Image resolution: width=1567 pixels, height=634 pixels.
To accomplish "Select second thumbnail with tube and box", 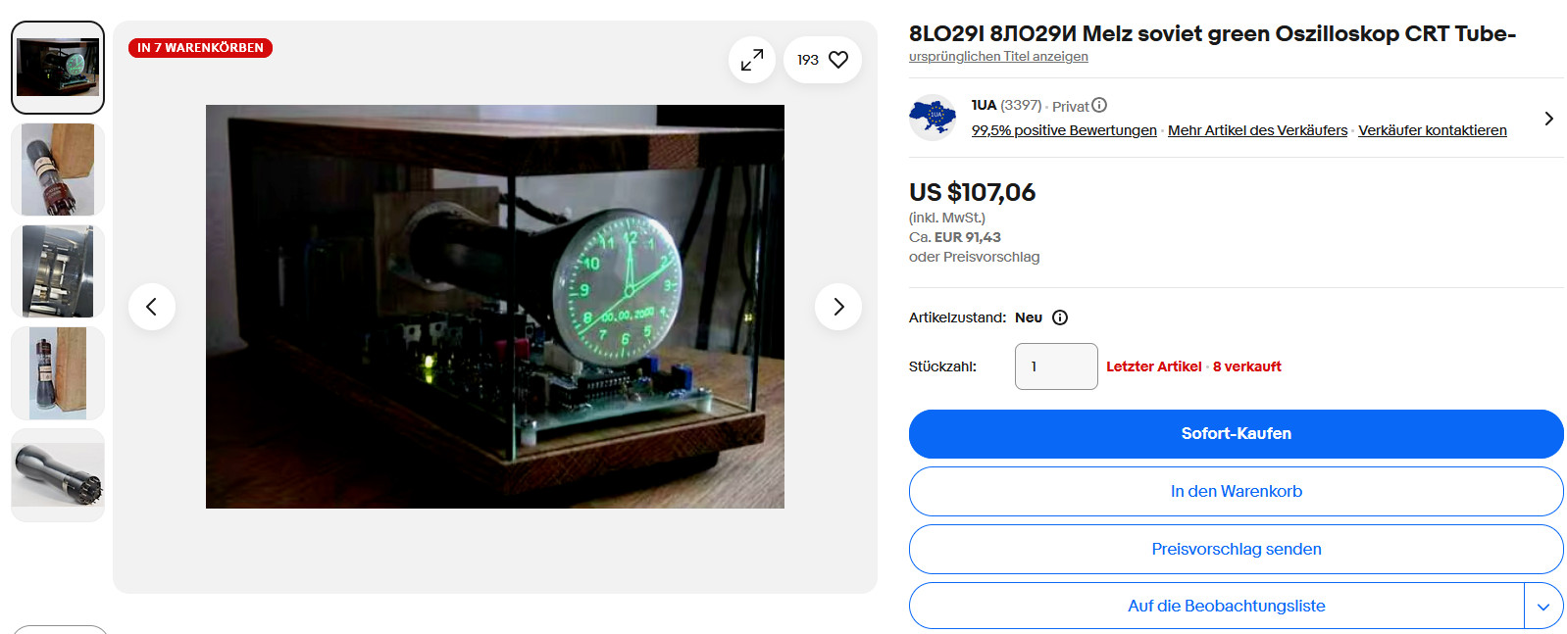I will coord(58,170).
